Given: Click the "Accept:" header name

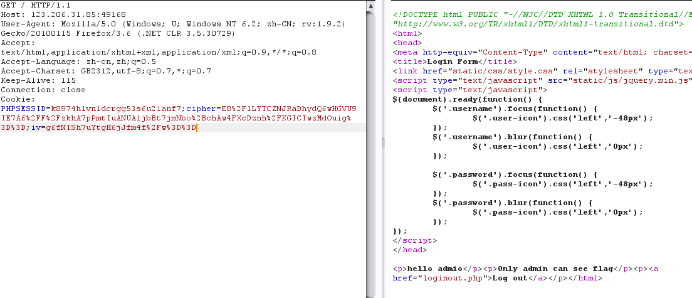Looking at the screenshot, I should (x=18, y=43).
